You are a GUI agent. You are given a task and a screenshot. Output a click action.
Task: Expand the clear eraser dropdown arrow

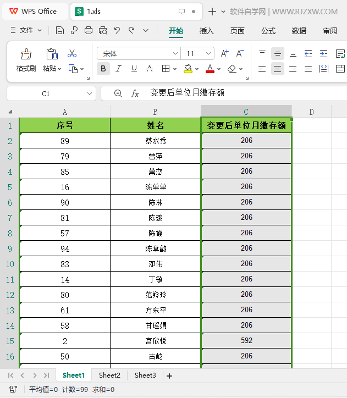pos(241,69)
